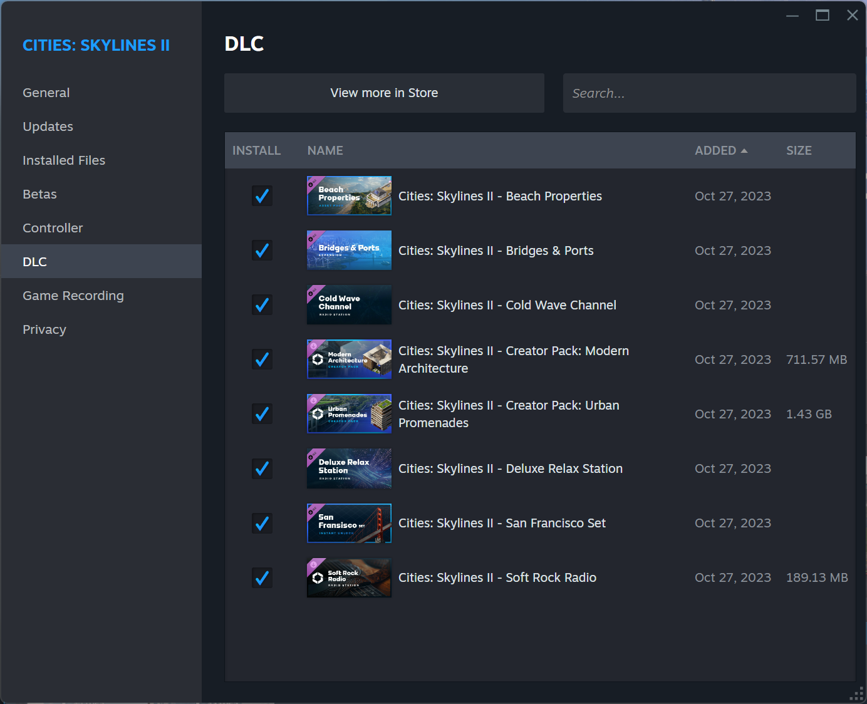Click the Urban Promenades pack thumbnail

click(349, 414)
